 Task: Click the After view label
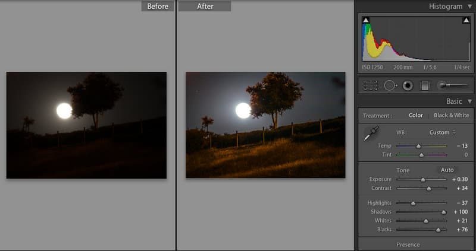coord(203,7)
